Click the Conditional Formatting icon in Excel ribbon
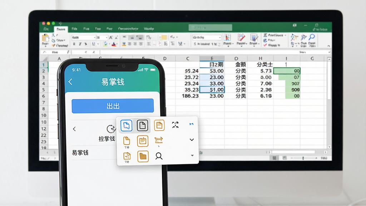The image size is (366, 206). [x=227, y=37]
